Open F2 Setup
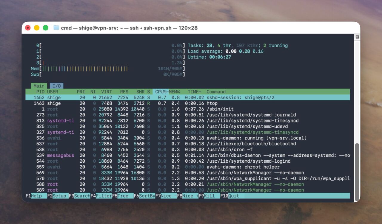382x224 pixels. [x=58, y=196]
